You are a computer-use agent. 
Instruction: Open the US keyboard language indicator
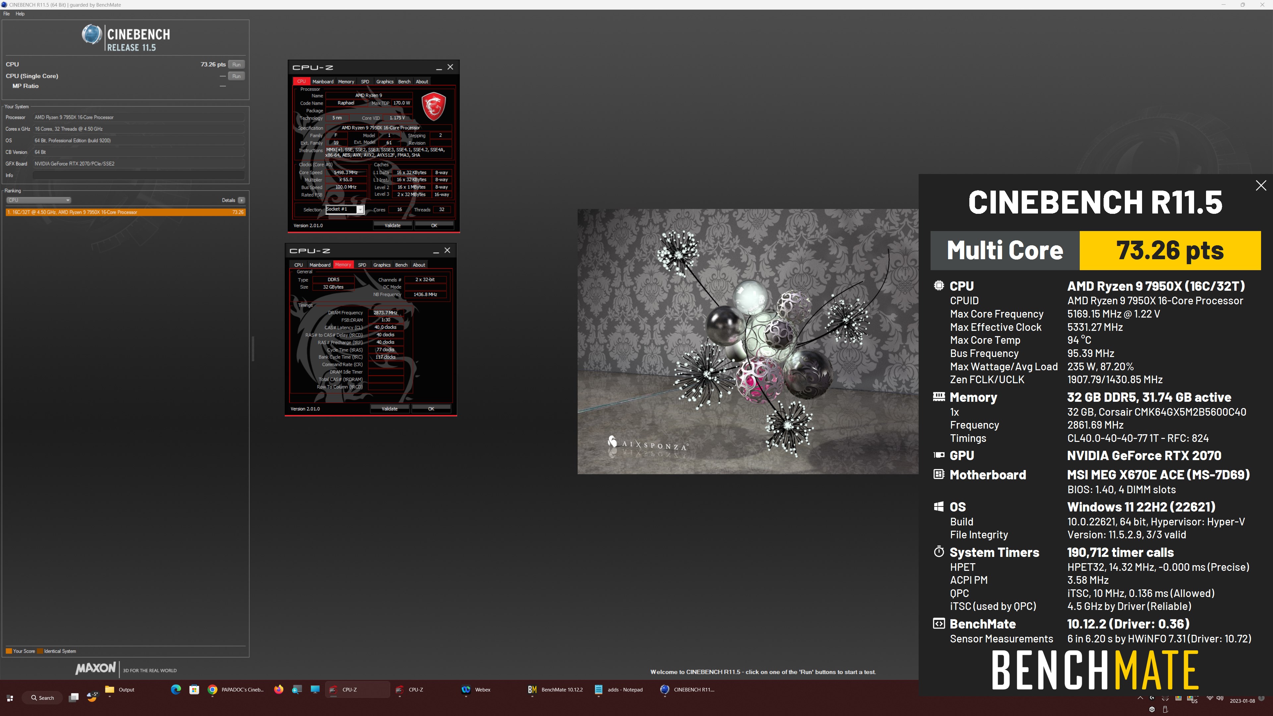click(x=1194, y=701)
